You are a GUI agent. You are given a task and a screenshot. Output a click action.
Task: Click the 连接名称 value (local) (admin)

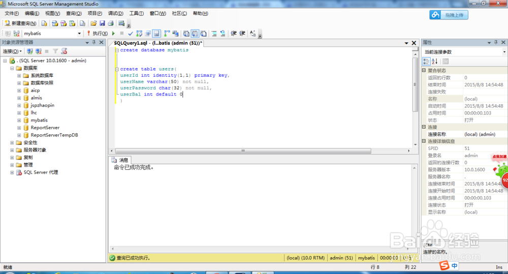coord(480,134)
